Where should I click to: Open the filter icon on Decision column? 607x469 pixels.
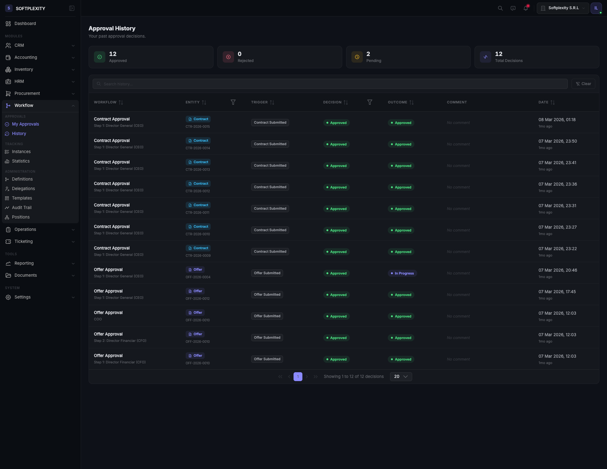[369, 102]
